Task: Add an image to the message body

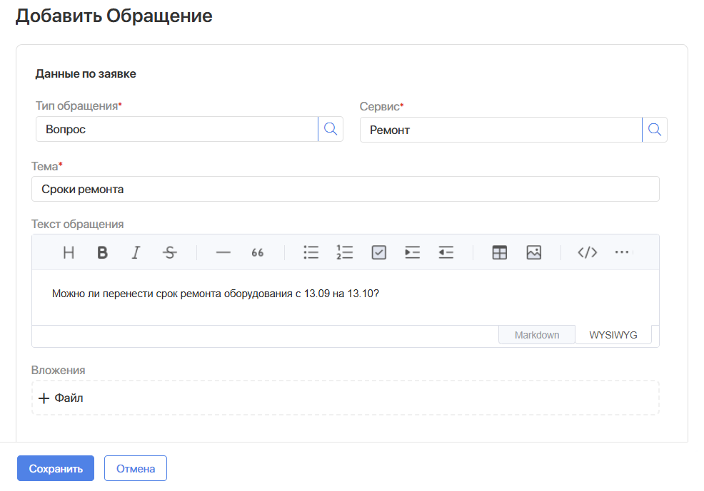Action: (533, 252)
